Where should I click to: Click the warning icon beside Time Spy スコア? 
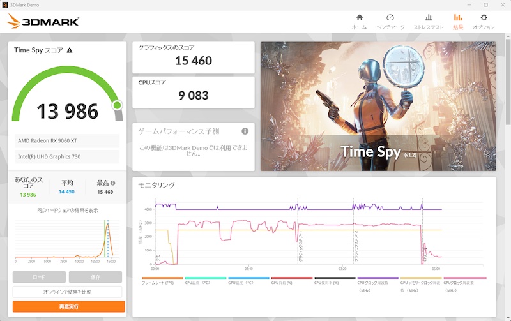pos(70,50)
